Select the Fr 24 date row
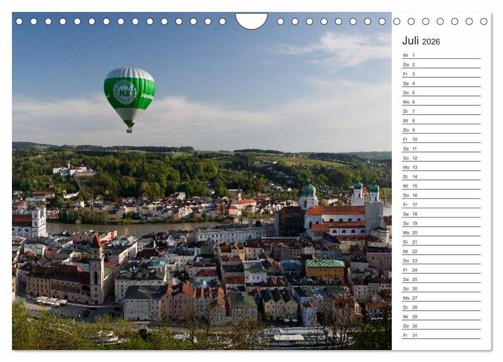This screenshot has height=362, width=503. coord(441,270)
